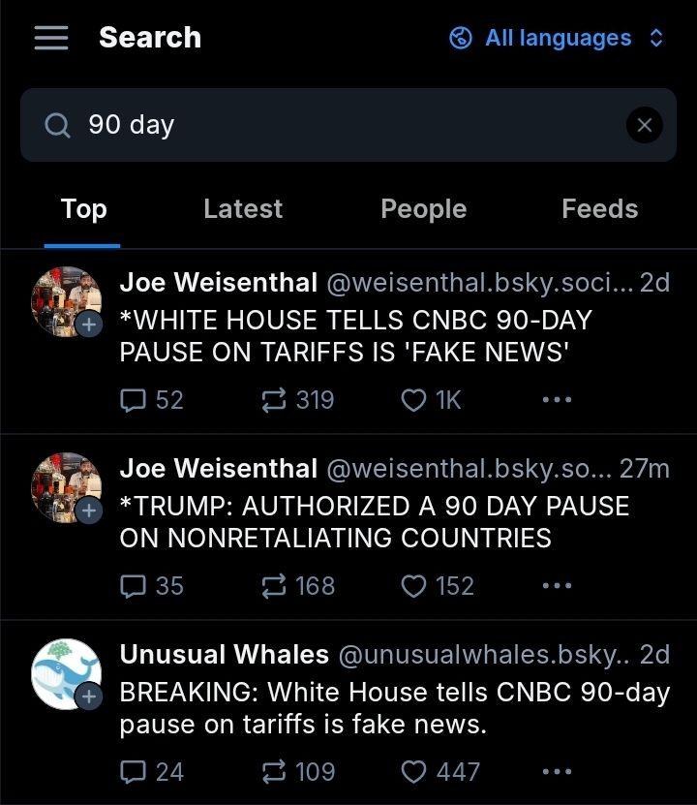Open the hamburger navigation menu
Image resolution: width=697 pixels, height=805 pixels.
coord(50,38)
